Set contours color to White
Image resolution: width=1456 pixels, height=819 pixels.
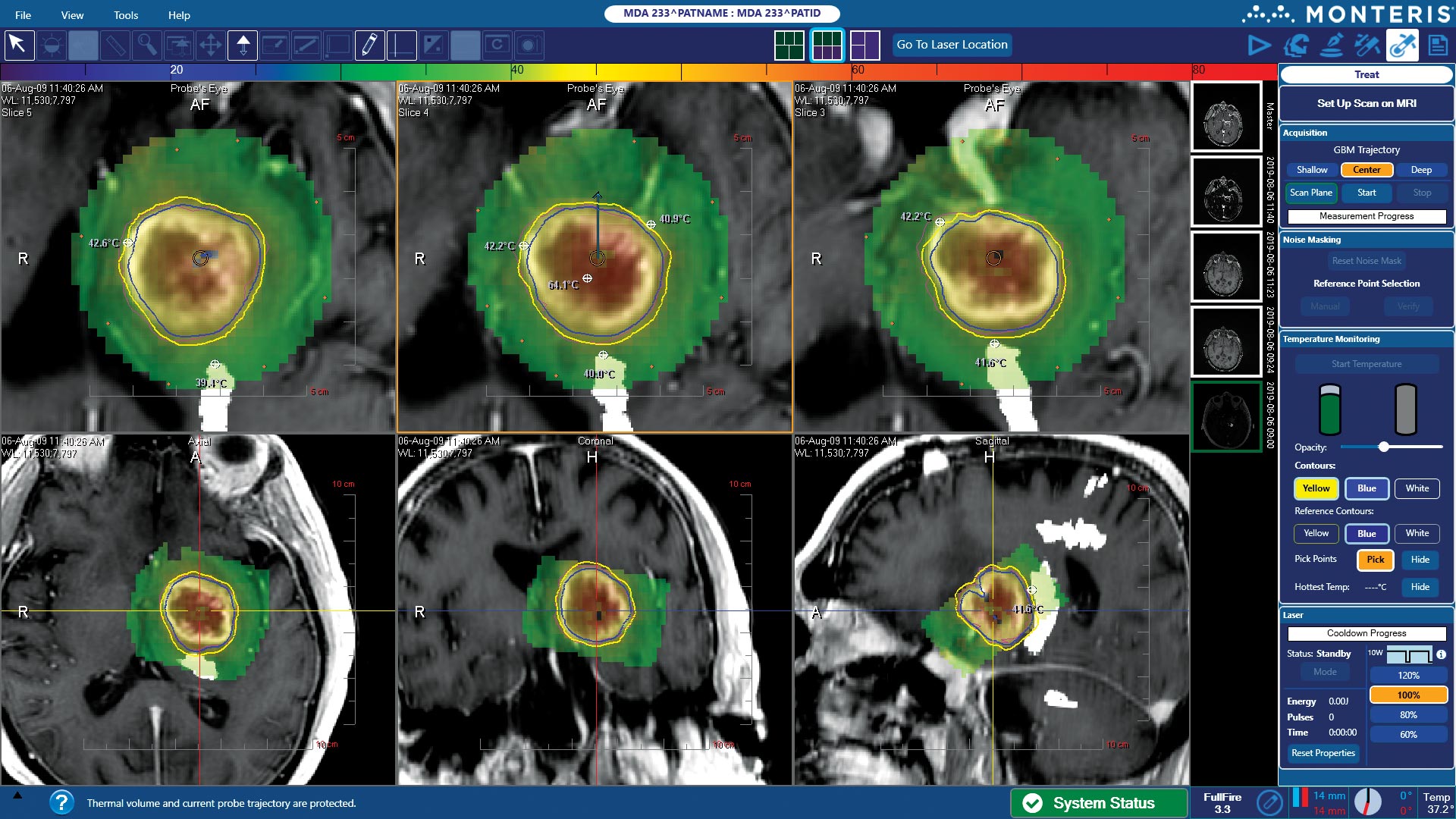point(1417,488)
